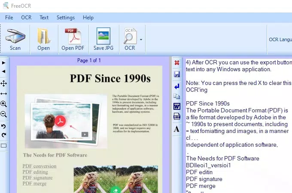Open the font settings A icon

point(177,129)
